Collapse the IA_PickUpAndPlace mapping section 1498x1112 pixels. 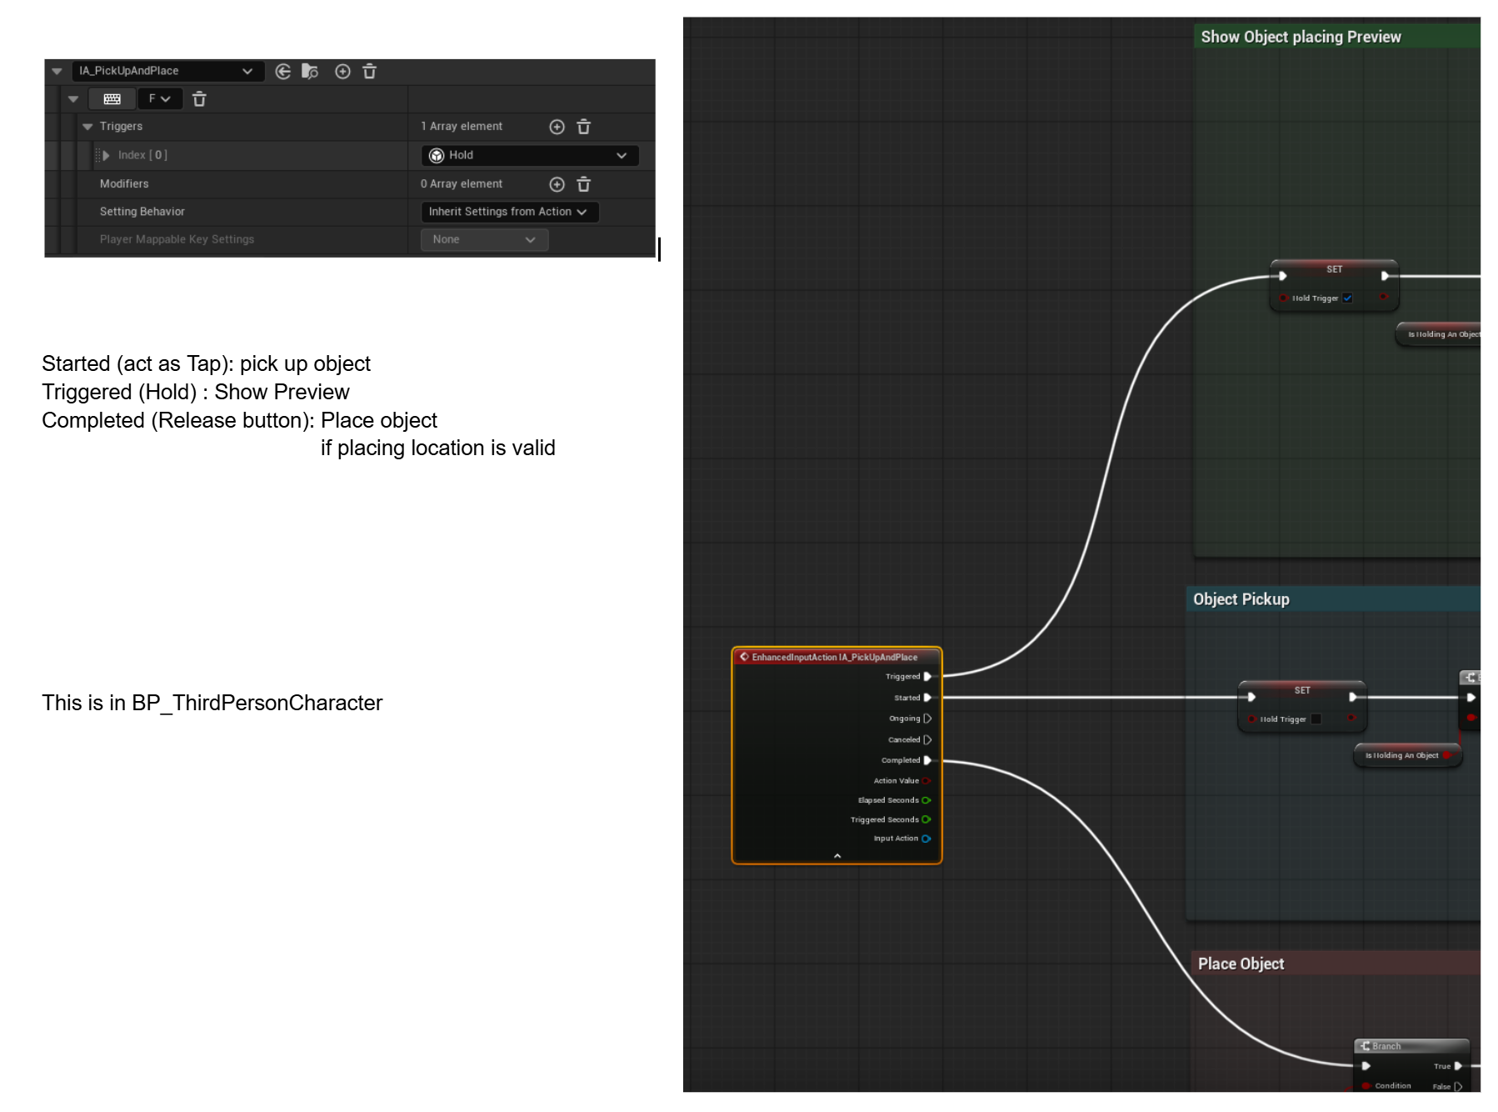pos(57,72)
